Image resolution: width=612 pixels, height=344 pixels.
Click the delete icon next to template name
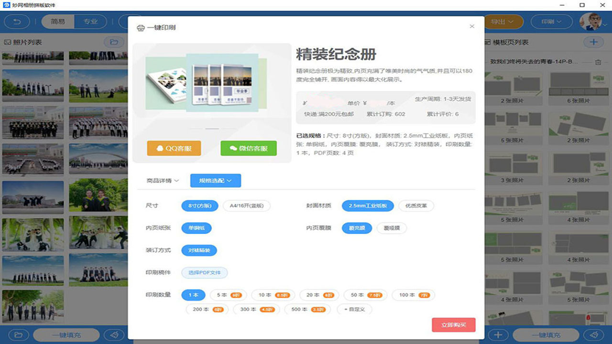pos(598,61)
